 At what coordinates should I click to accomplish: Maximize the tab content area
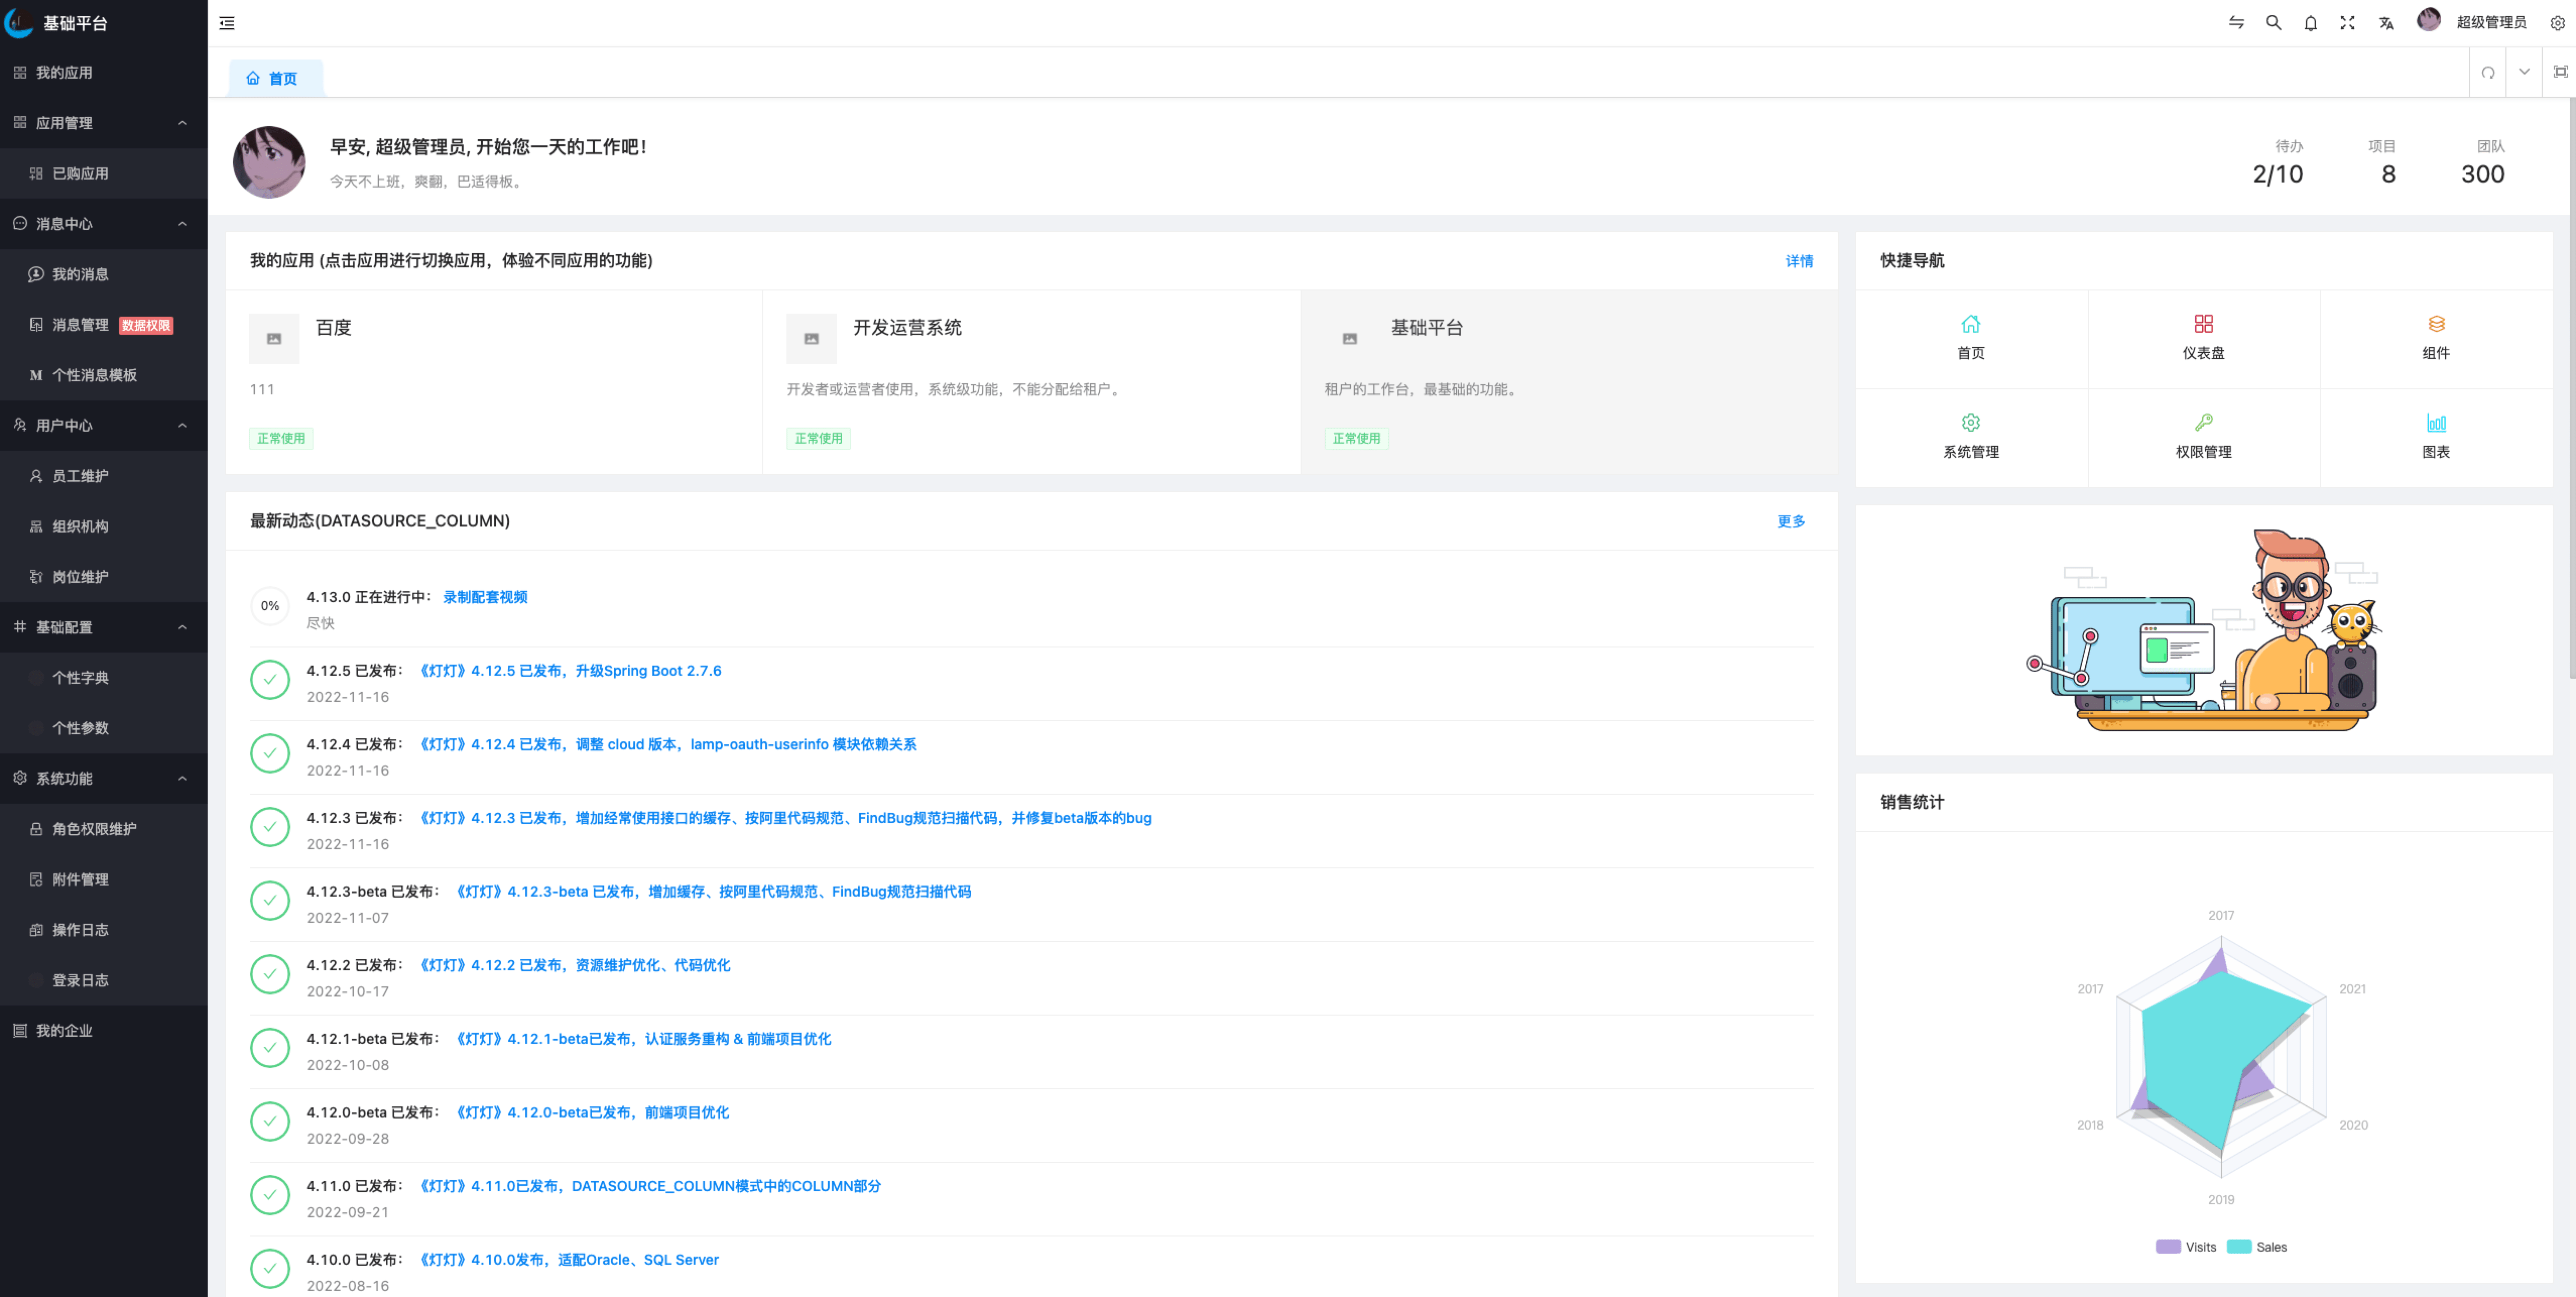click(2560, 72)
